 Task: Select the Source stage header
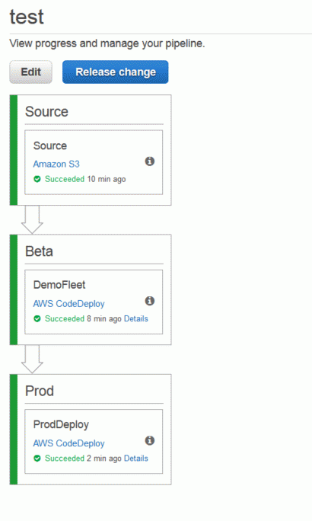(47, 112)
